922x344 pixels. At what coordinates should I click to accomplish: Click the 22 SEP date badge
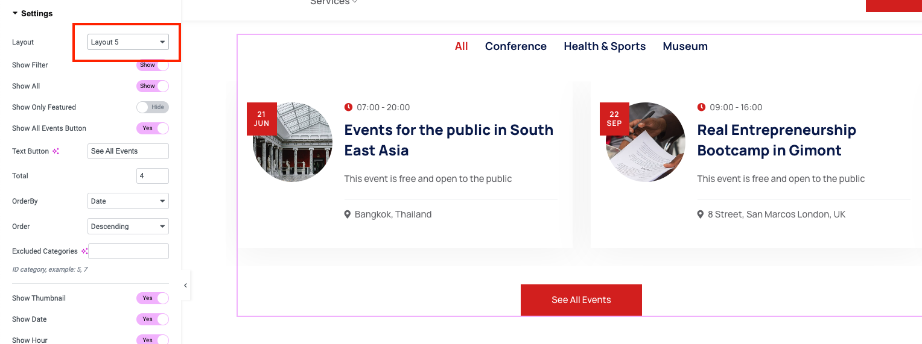coord(614,119)
